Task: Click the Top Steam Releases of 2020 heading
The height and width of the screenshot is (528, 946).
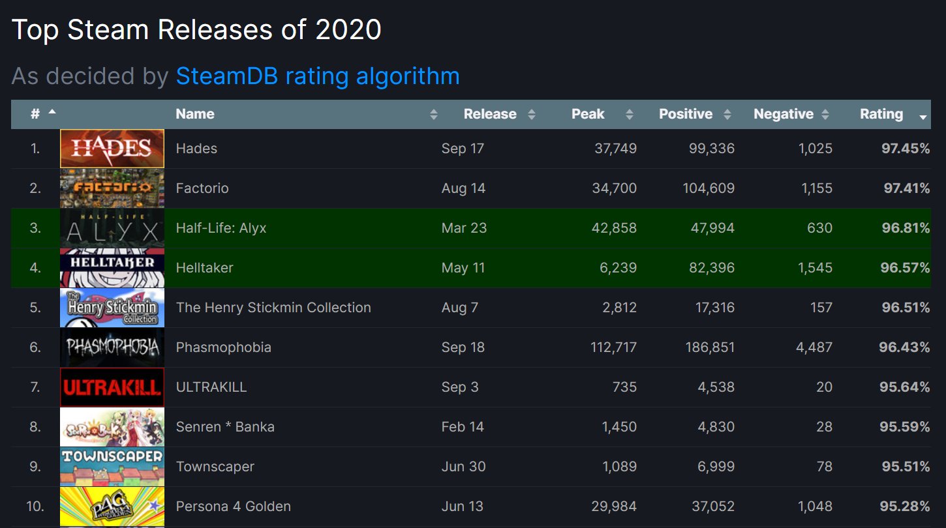Action: coord(197,30)
